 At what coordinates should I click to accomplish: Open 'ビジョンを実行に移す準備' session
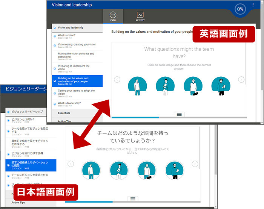pos(31,154)
